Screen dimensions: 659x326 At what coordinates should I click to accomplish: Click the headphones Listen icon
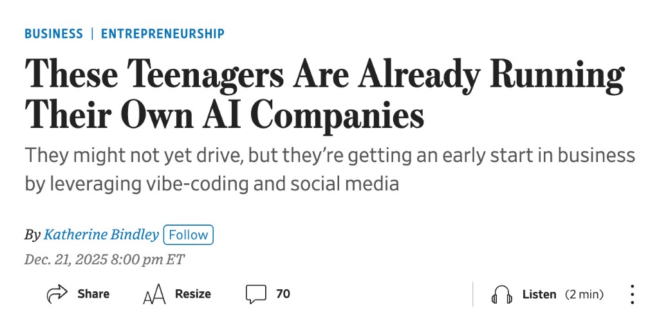tap(501, 294)
